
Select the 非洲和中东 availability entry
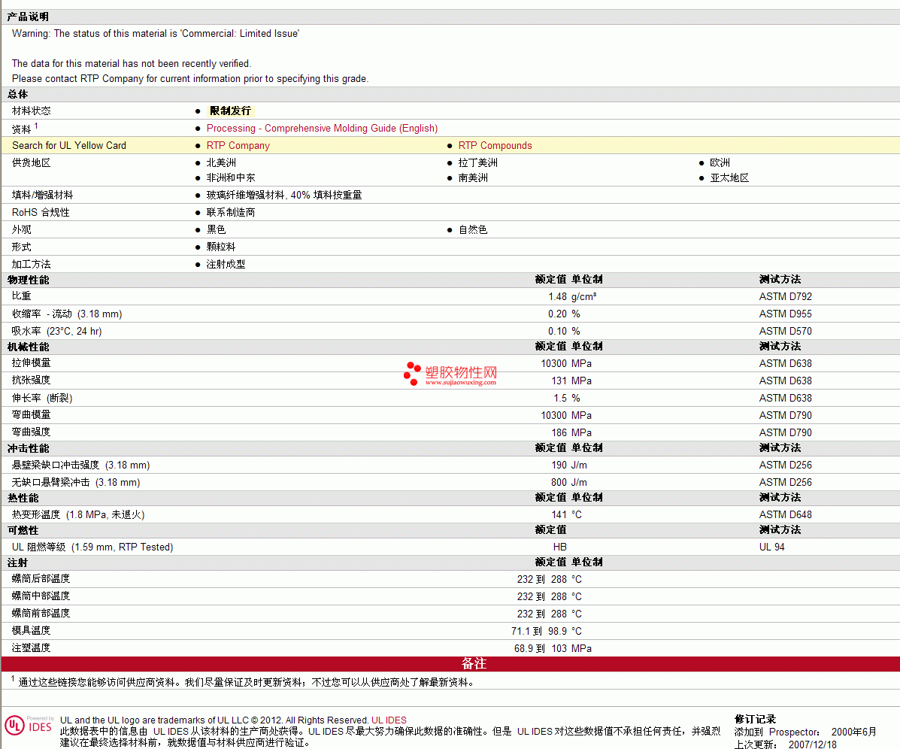(231, 178)
